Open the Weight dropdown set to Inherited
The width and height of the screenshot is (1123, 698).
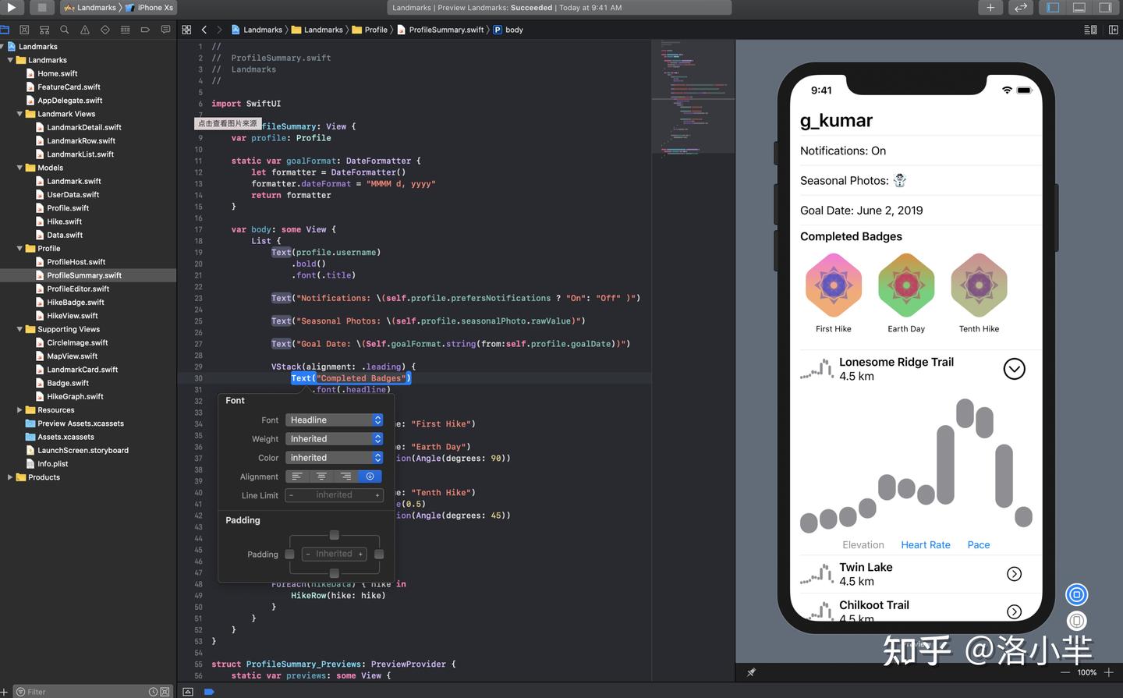334,438
